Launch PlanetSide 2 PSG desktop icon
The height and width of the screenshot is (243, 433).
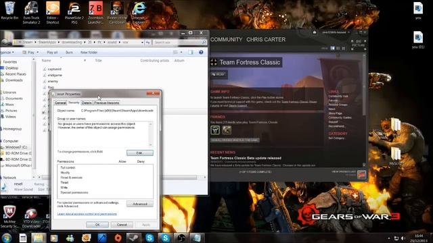[74, 12]
